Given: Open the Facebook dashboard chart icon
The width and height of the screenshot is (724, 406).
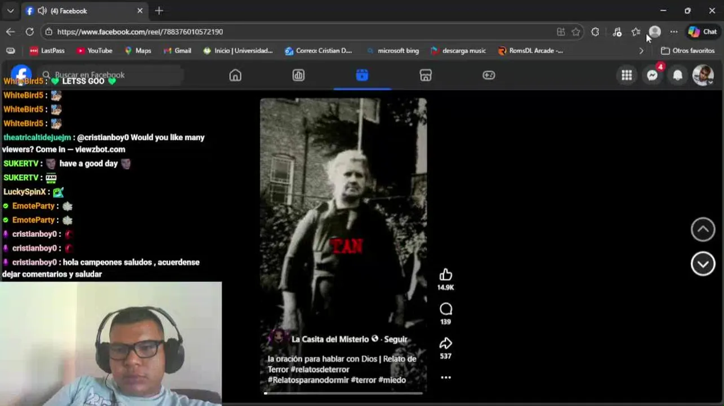Looking at the screenshot, I should tap(298, 75).
